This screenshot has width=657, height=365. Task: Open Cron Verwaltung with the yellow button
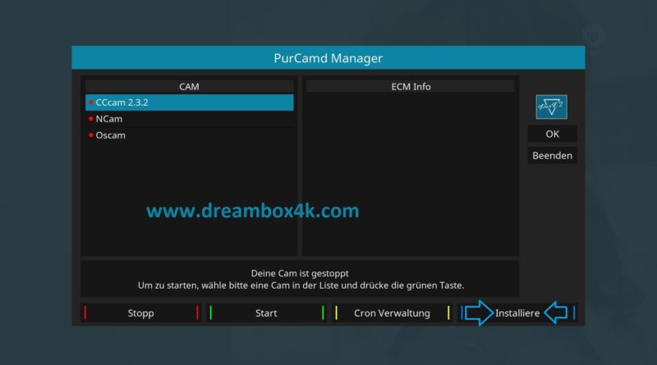(393, 313)
